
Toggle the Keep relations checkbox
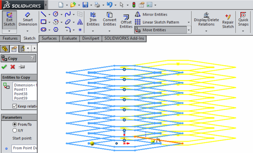15,106
